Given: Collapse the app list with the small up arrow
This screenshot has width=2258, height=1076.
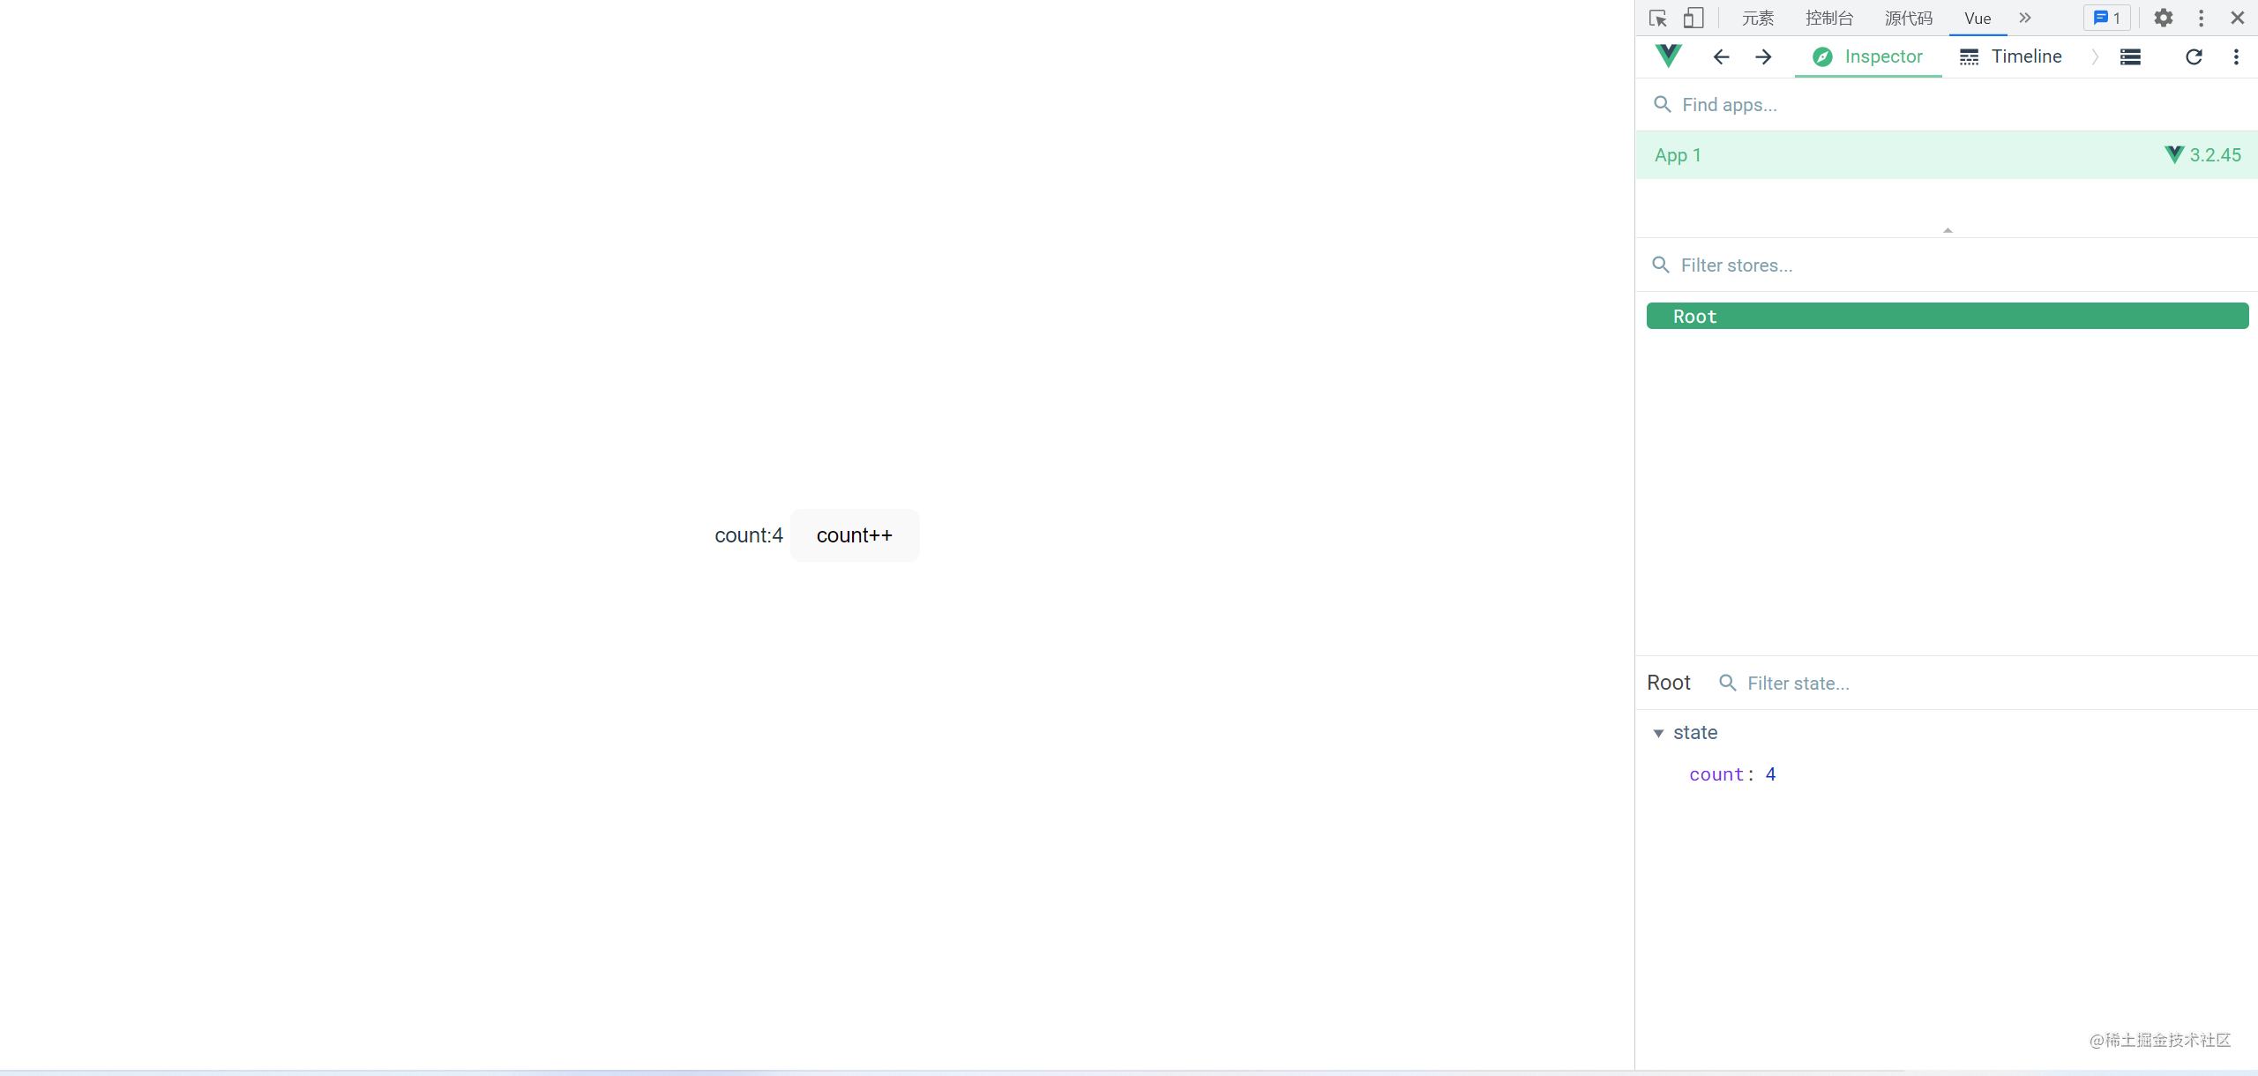Looking at the screenshot, I should 1948,230.
